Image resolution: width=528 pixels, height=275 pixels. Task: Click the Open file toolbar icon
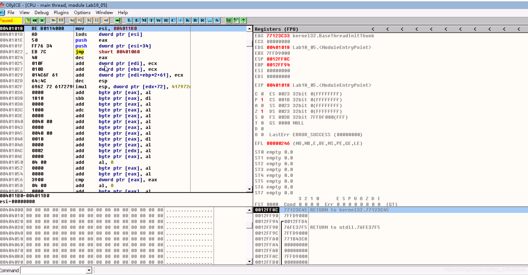click(28, 20)
